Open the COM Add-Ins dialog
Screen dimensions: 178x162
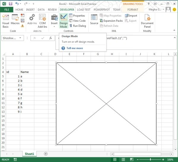point(42,21)
